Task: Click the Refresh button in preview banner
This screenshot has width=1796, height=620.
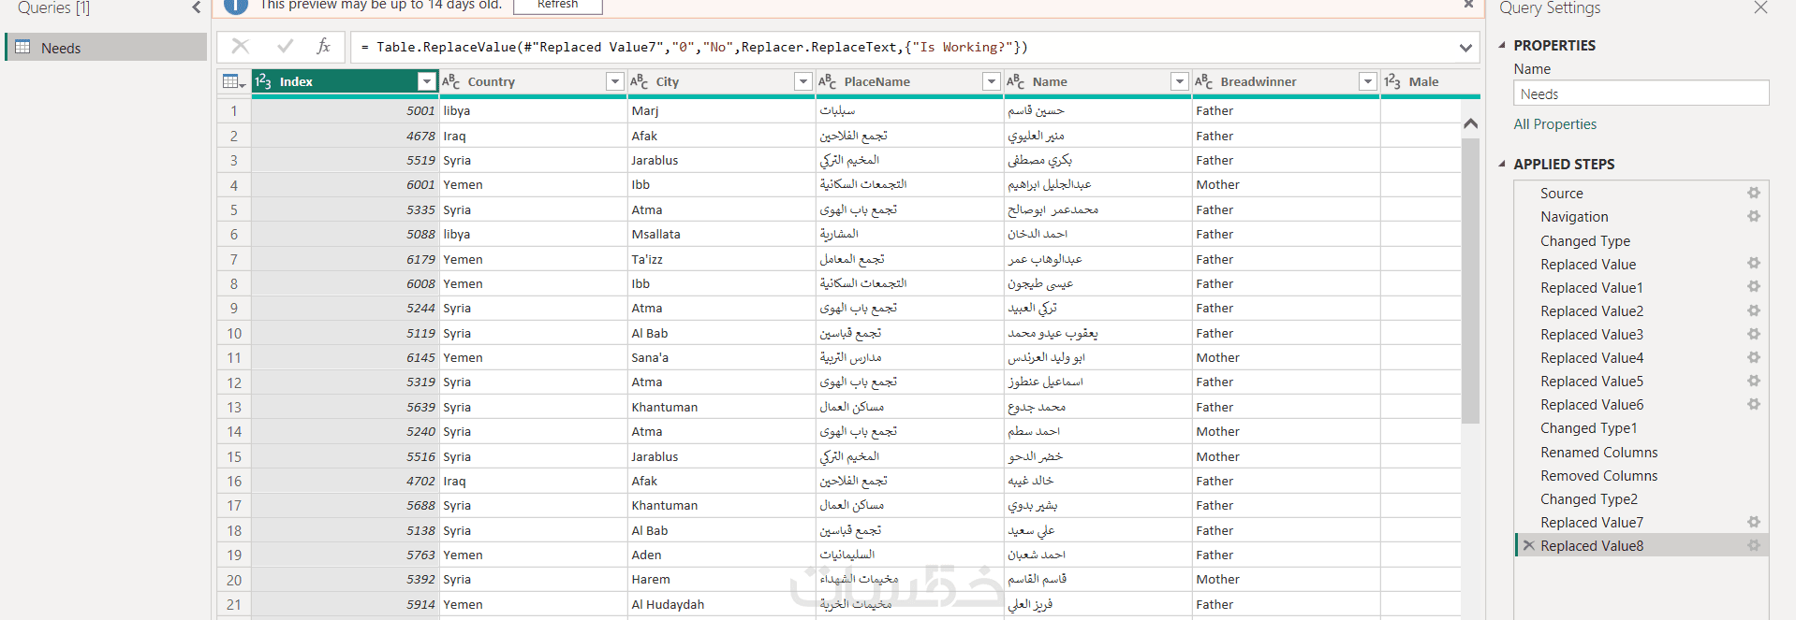Action: [557, 6]
